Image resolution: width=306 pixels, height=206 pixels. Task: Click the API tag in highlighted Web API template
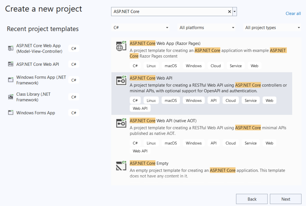tap(213, 100)
